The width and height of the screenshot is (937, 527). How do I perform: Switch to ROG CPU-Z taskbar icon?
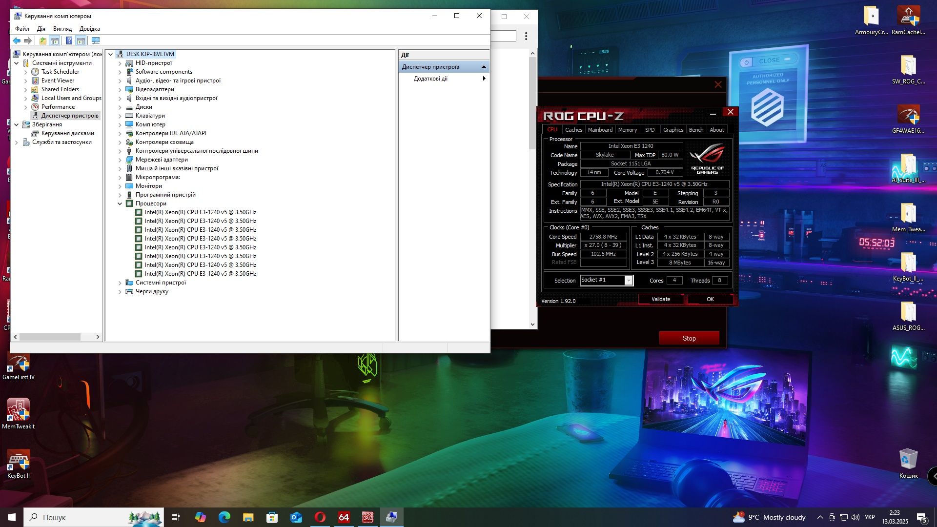[368, 517]
